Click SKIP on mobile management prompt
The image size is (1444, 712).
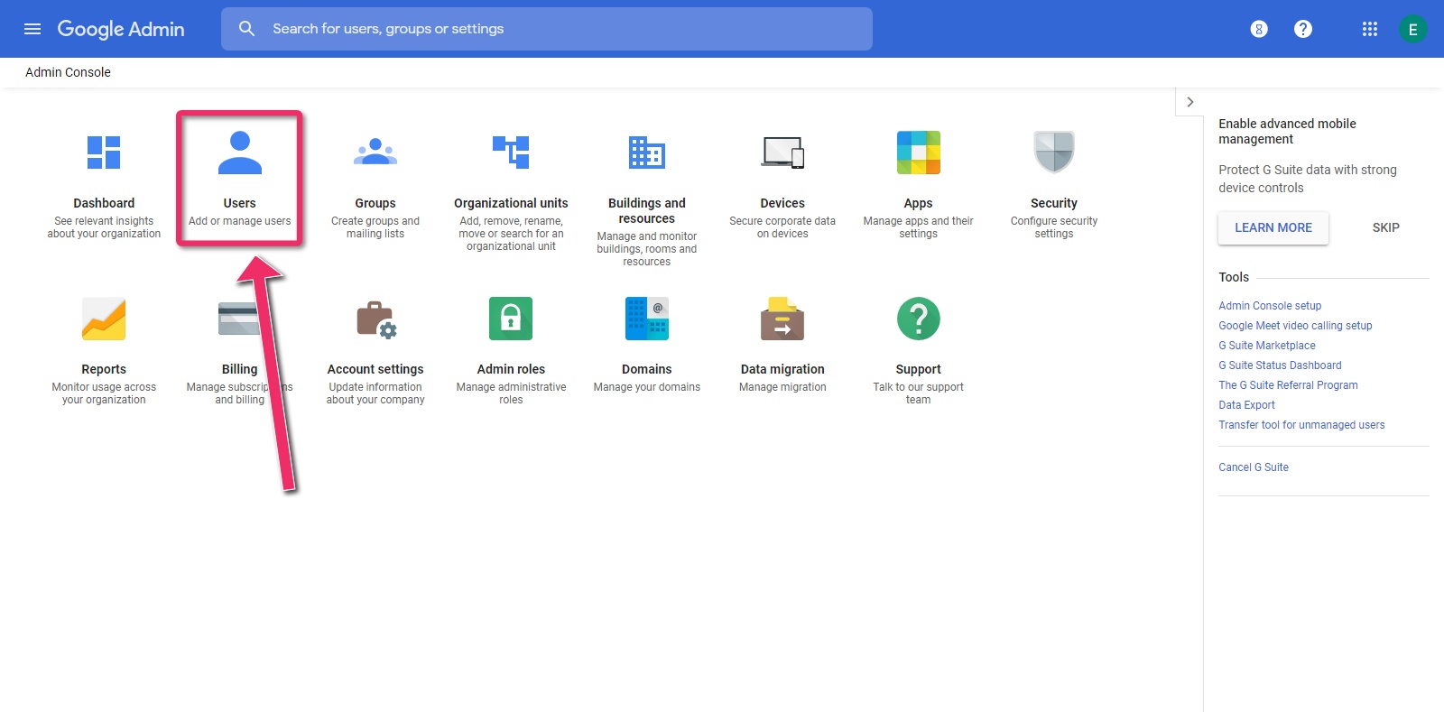coord(1386,227)
